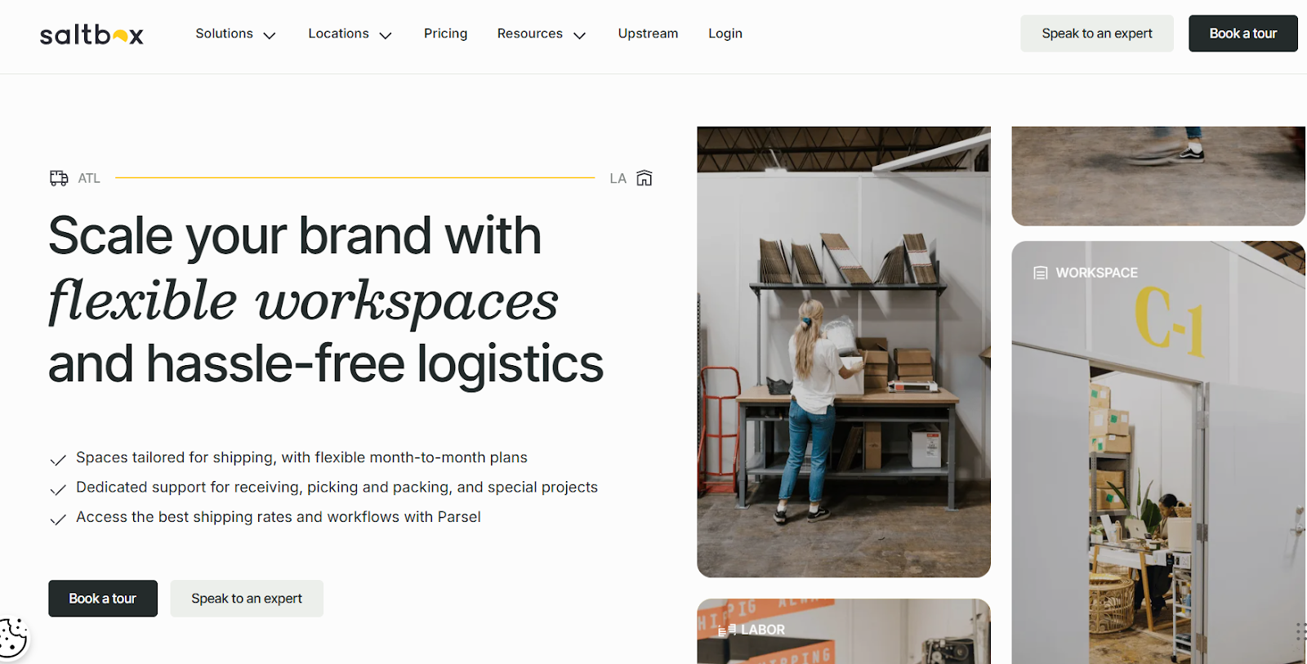Click header Speak to an expert
The height and width of the screenshot is (664, 1307).
click(x=1096, y=33)
